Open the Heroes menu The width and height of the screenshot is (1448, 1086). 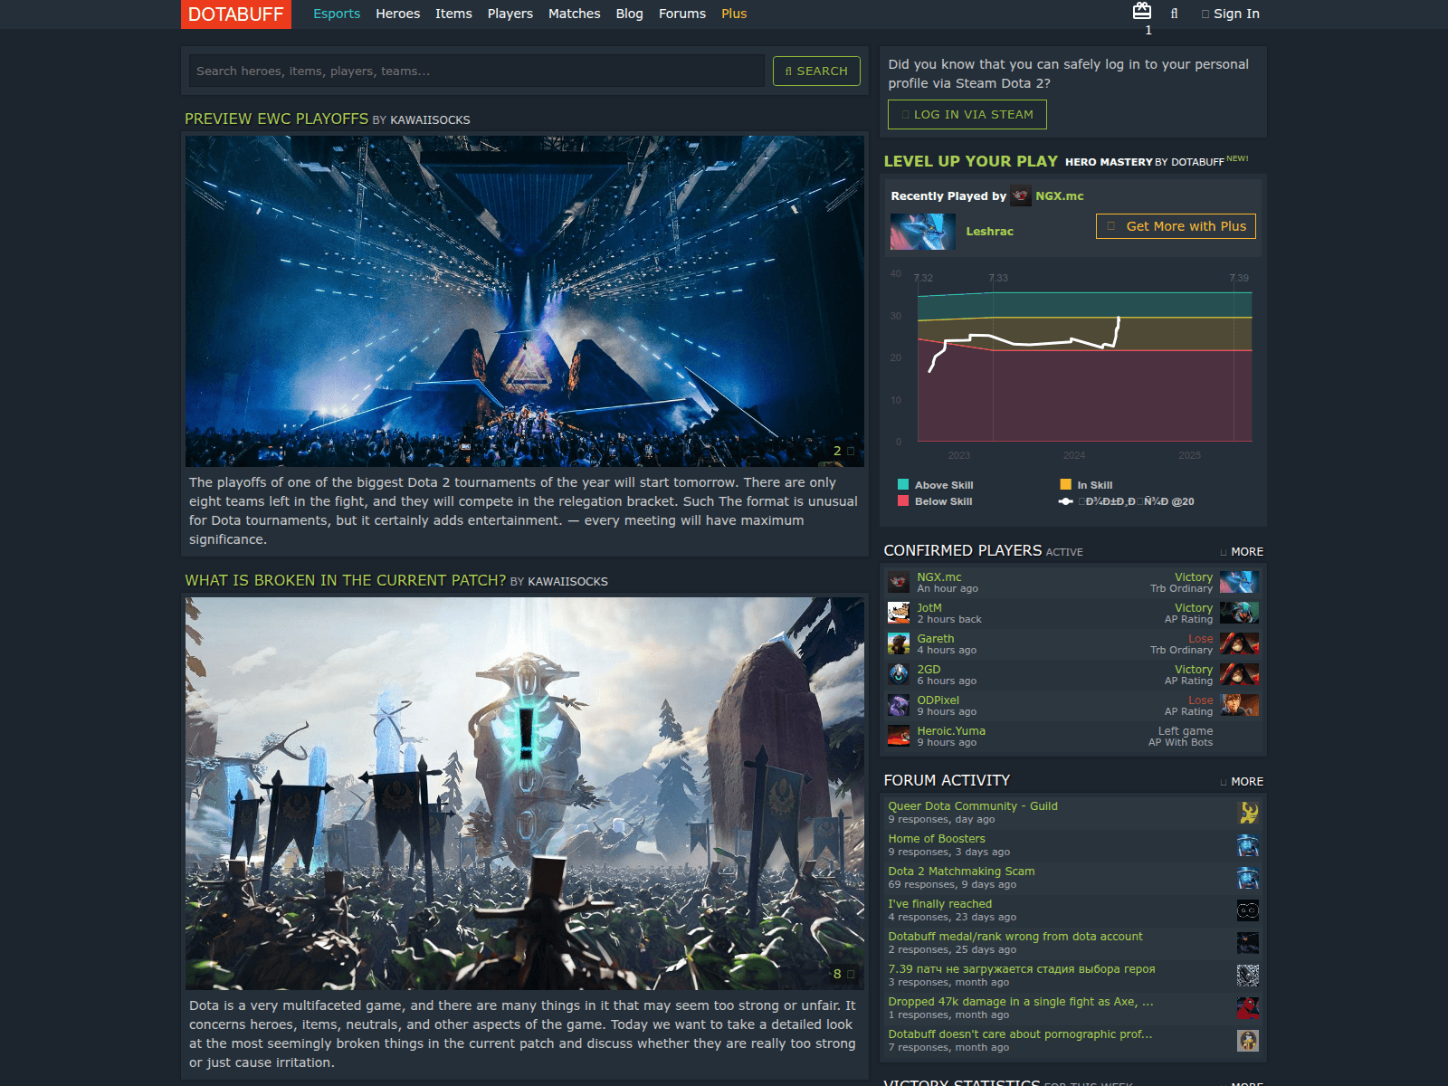[x=398, y=14]
